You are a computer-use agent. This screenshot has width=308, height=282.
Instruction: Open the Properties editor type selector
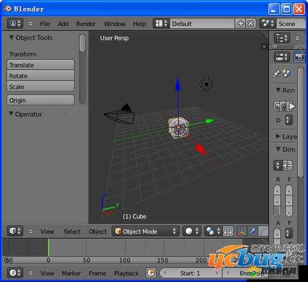[282, 57]
